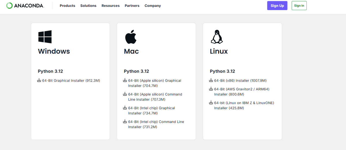
Task: Open the Partners menu item
Action: click(132, 6)
